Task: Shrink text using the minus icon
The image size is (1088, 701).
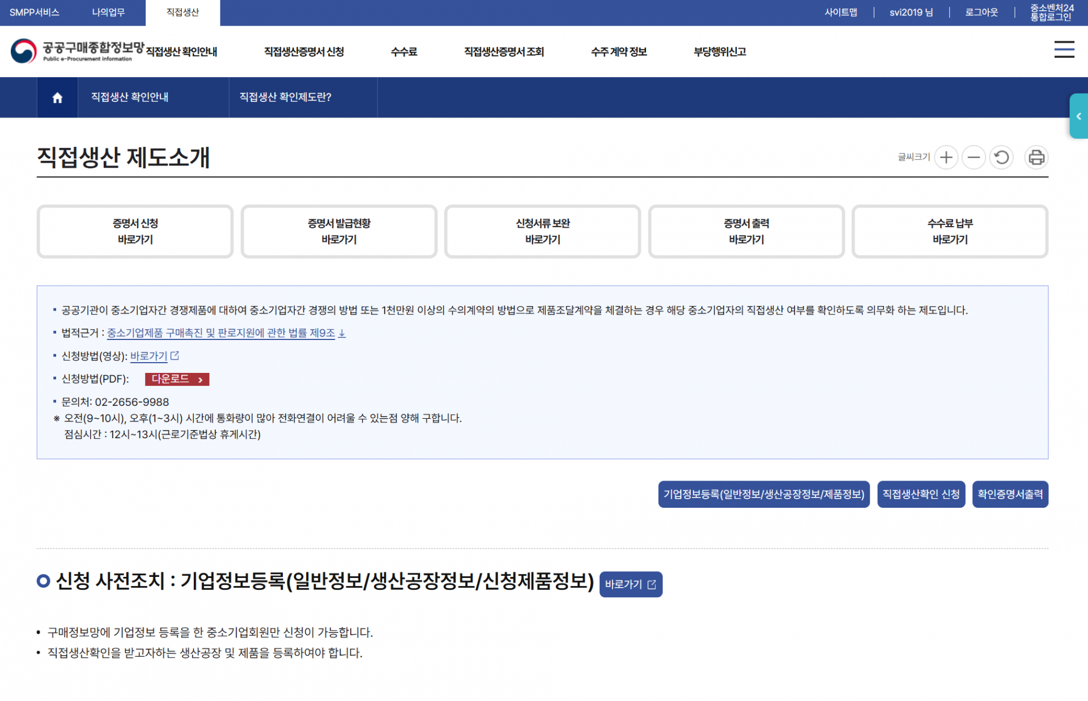Action: [x=974, y=158]
